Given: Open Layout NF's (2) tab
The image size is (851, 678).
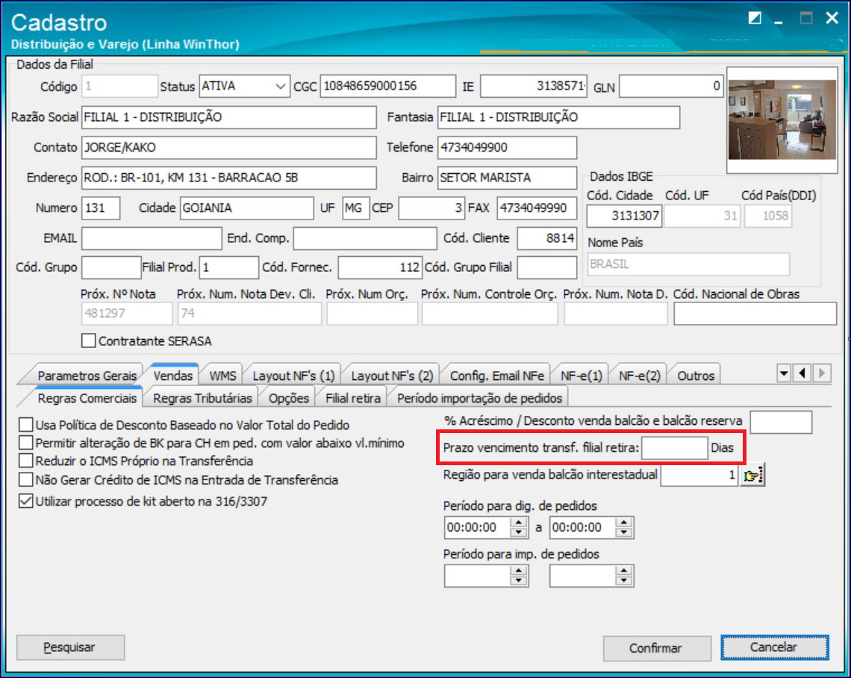Looking at the screenshot, I should (x=392, y=376).
